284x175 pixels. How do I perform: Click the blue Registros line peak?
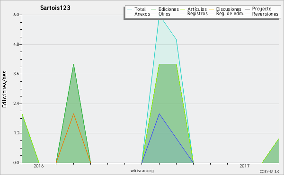coord(159,114)
